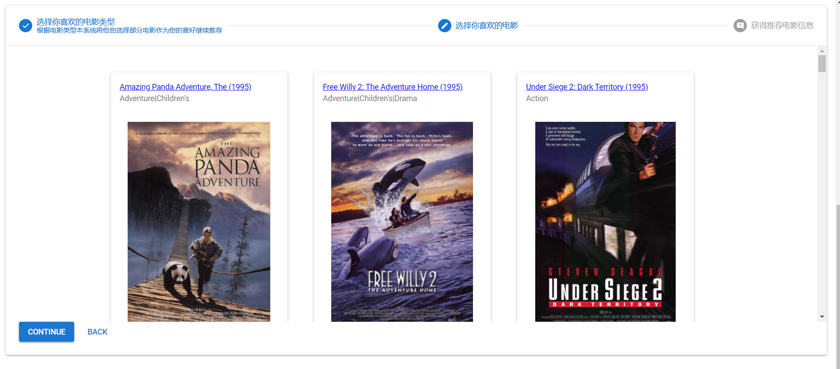Click the Under Siege 2 poster
Viewport: 840px width, 369px height.
click(605, 222)
